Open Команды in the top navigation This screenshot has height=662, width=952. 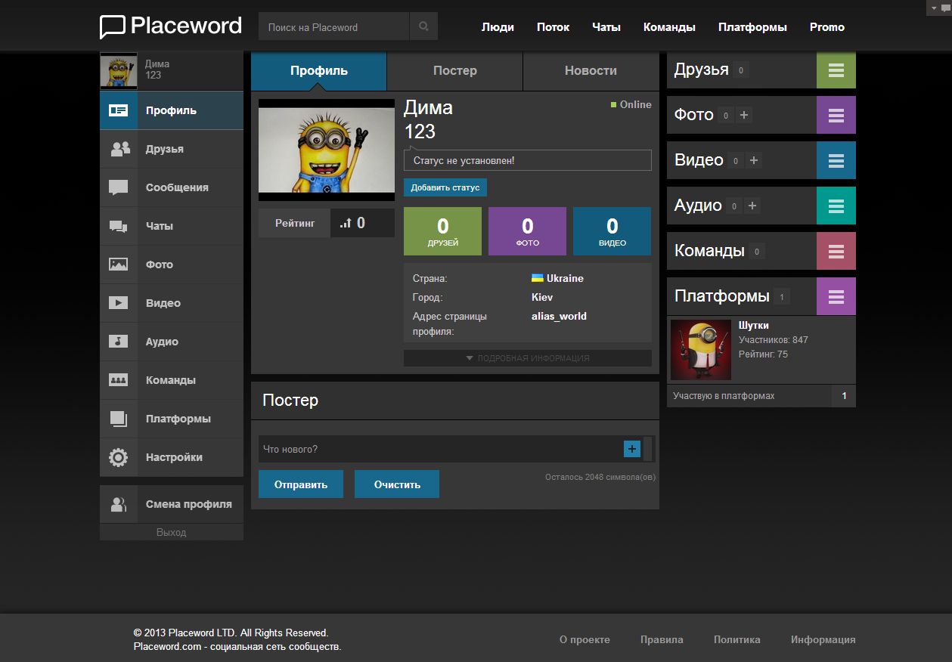pyautogui.click(x=669, y=27)
